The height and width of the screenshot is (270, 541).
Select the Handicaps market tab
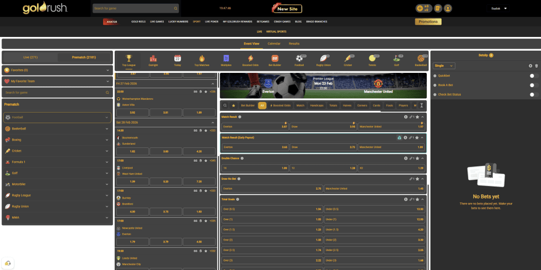click(317, 106)
